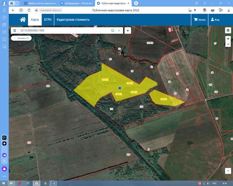
Task: Open the map layers panel
Action: click(228, 30)
